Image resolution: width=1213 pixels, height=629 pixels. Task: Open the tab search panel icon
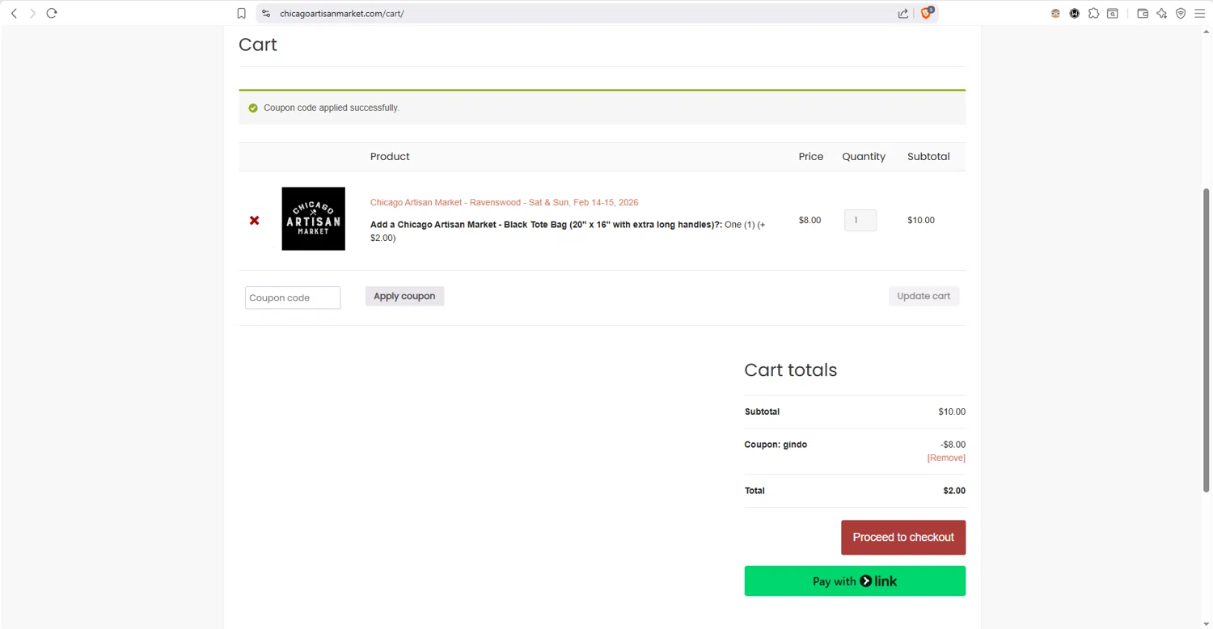pos(1113,13)
